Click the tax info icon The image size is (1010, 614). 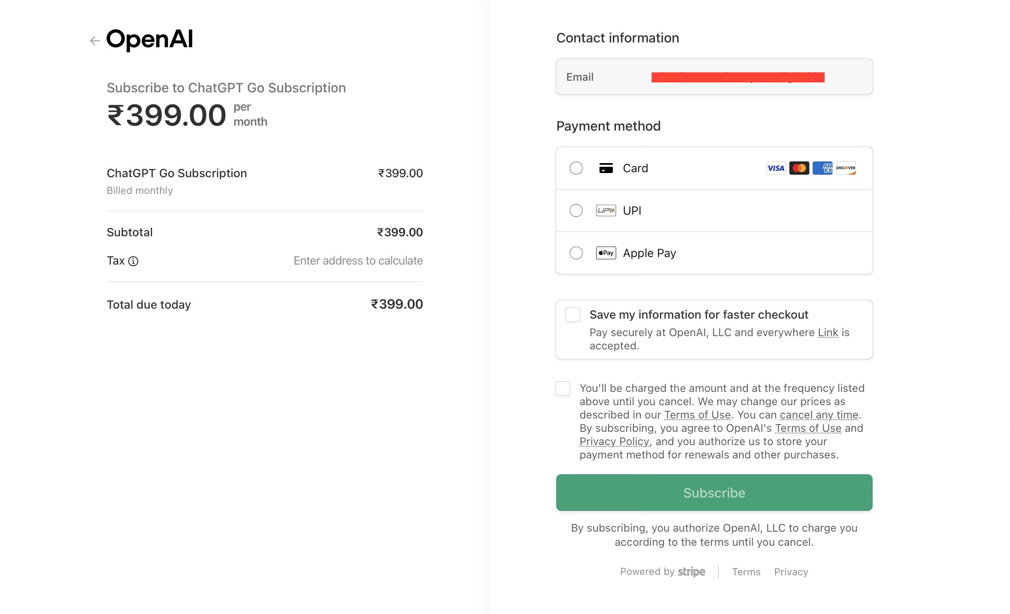133,261
